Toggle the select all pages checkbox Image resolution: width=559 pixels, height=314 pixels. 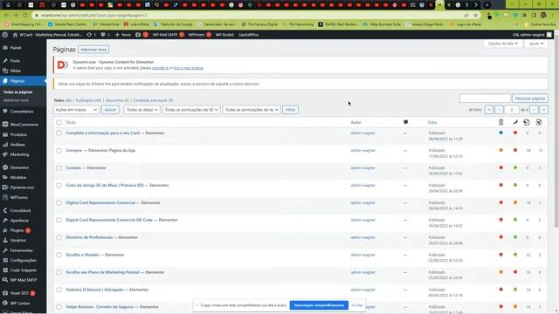point(59,122)
